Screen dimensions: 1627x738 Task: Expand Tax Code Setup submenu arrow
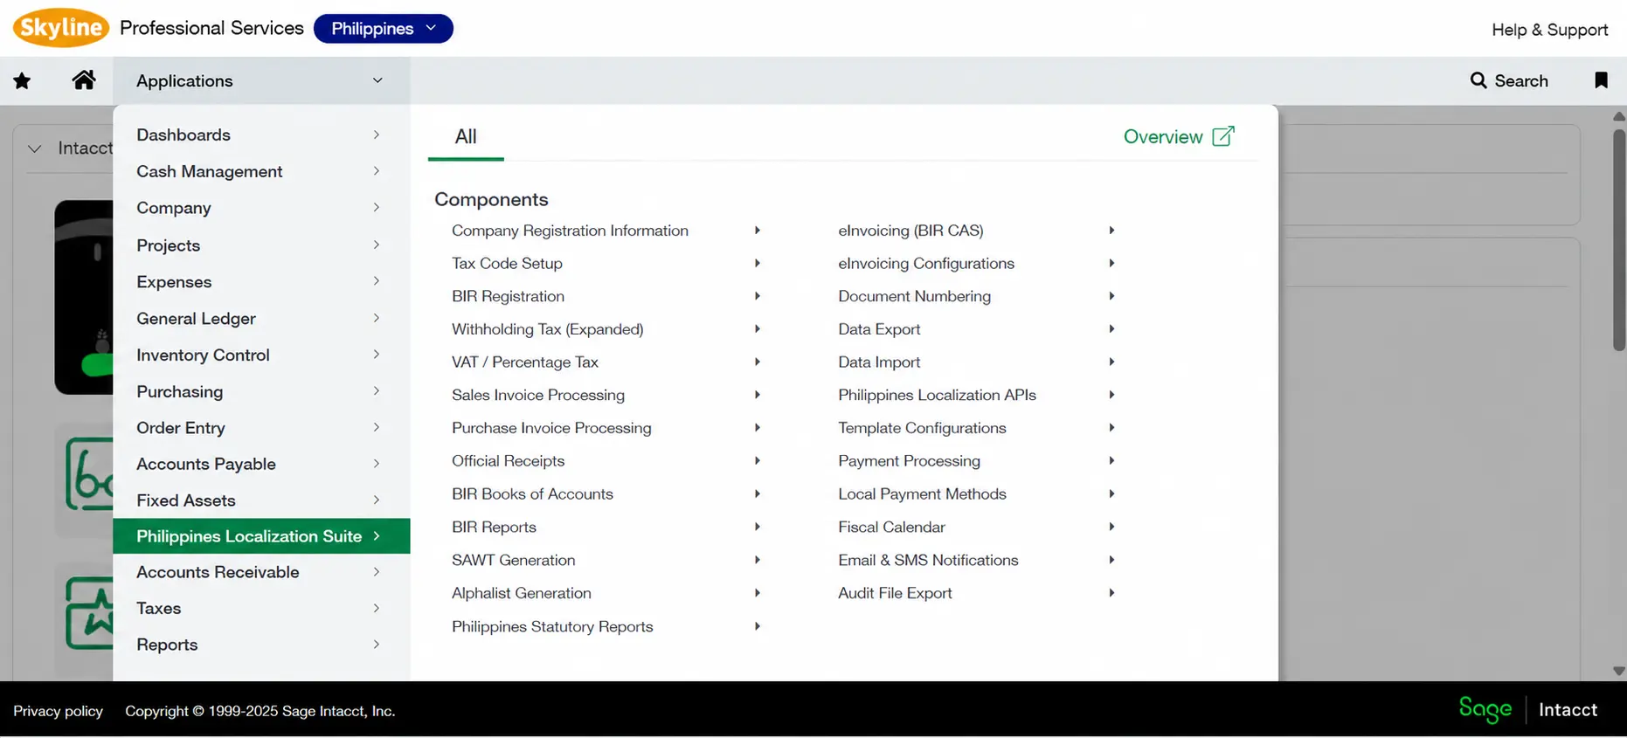[x=757, y=264]
